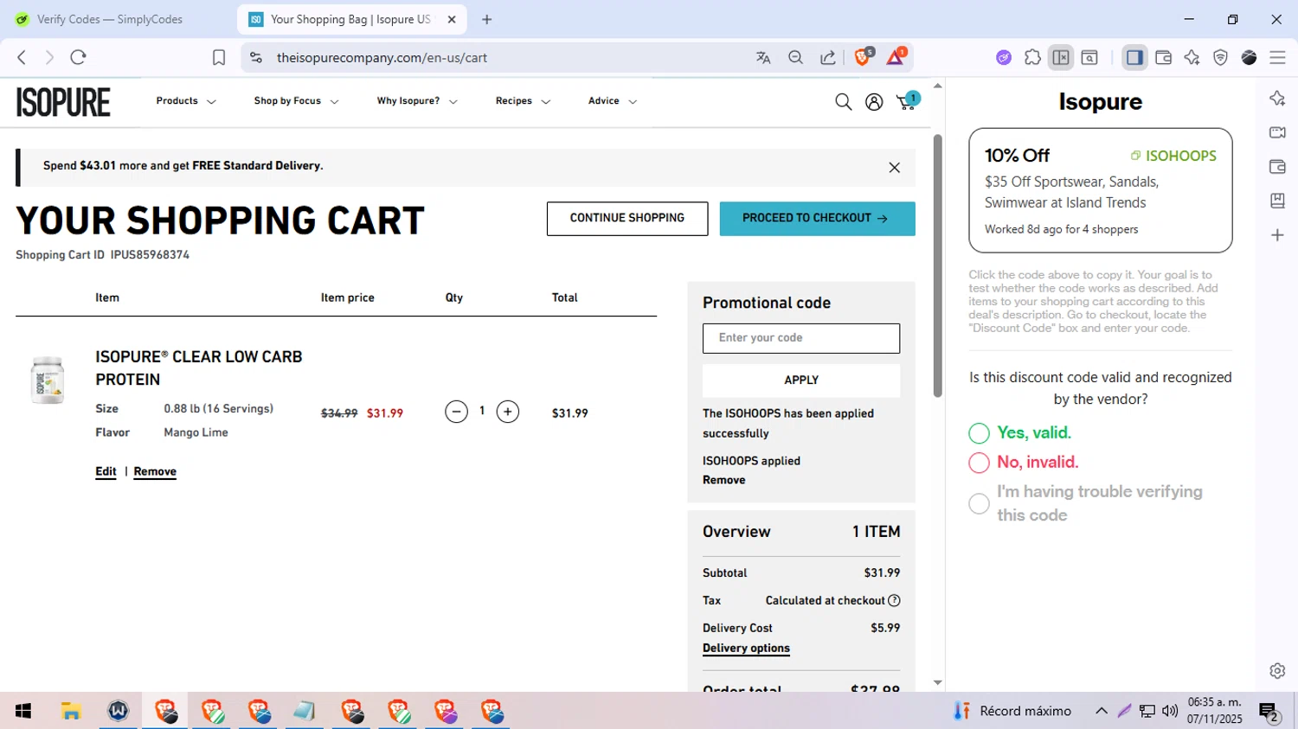The image size is (1298, 729).
Task: Open the Delivery options link
Action: click(x=746, y=649)
